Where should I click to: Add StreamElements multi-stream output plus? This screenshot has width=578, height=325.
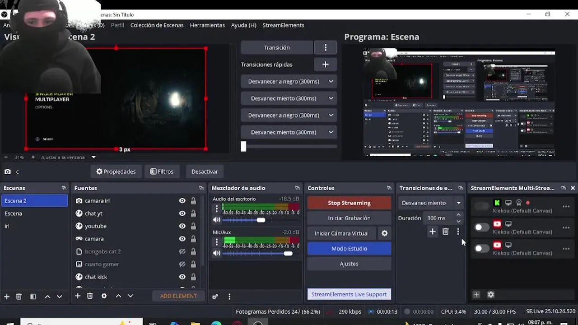pyautogui.click(x=476, y=294)
